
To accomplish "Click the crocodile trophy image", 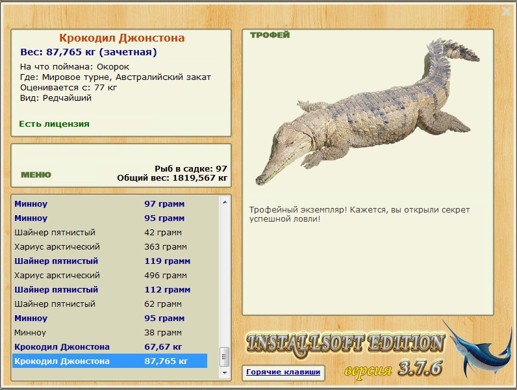I will 368,112.
